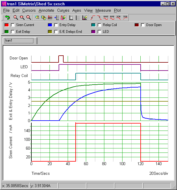The width and height of the screenshot is (177, 190).
Task: Open the Measure menu
Action: pos(103,11)
